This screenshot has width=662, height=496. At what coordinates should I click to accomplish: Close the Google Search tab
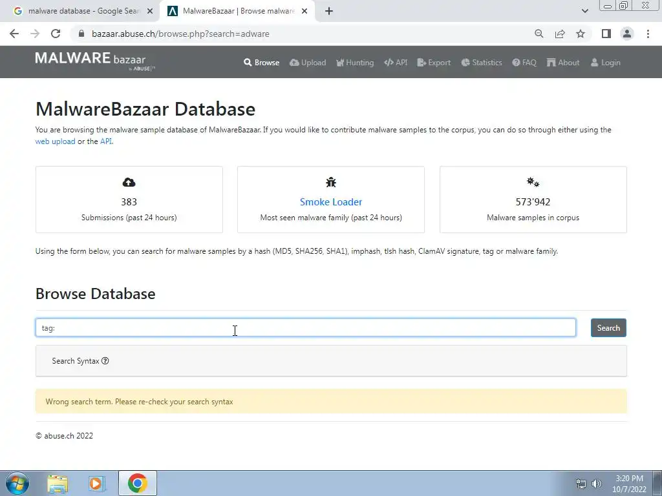(150, 12)
